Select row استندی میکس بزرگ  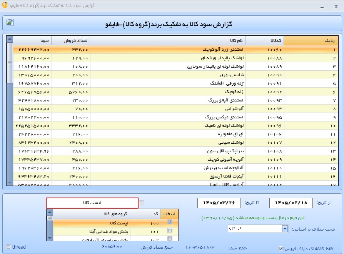click(175, 117)
